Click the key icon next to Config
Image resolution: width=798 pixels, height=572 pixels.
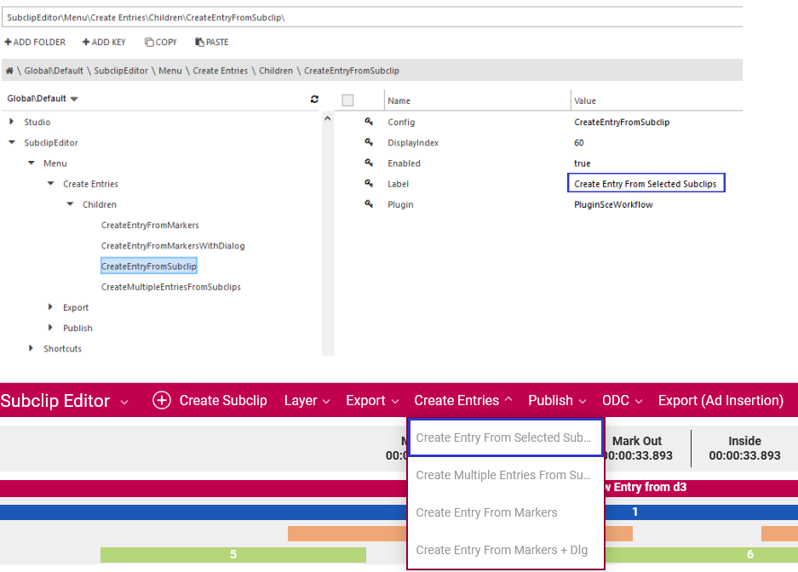coord(369,123)
